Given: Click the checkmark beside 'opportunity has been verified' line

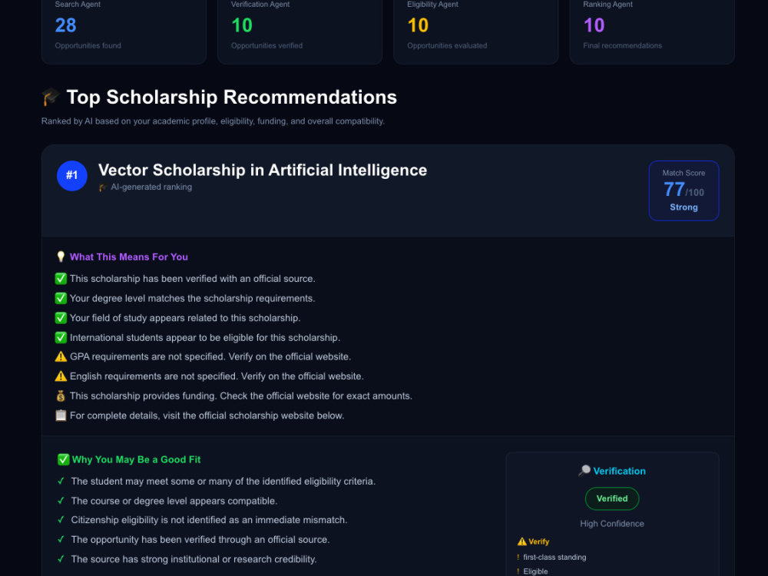Looking at the screenshot, I should pyautogui.click(x=61, y=539).
